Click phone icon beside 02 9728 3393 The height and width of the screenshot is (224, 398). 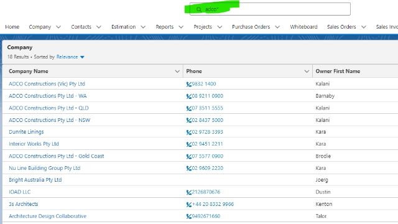[189, 133]
